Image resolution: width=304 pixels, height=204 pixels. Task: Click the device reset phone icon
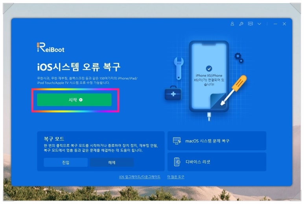[177, 162]
